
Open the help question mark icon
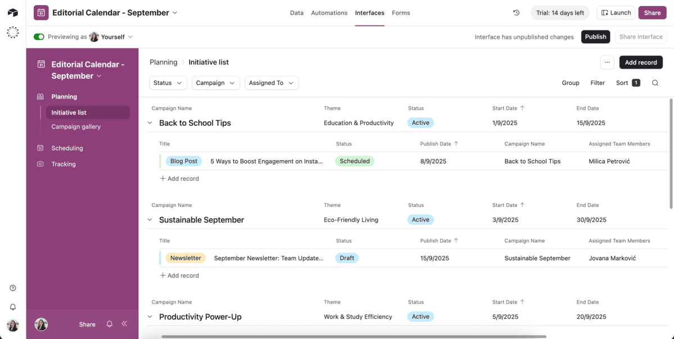13,288
